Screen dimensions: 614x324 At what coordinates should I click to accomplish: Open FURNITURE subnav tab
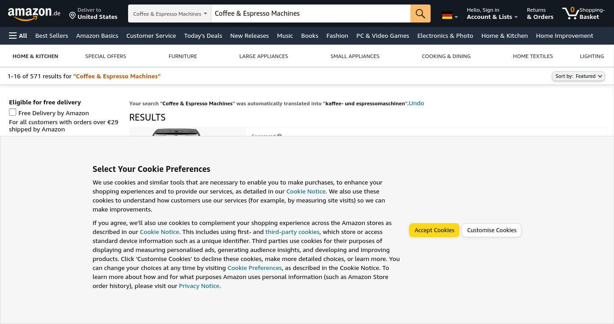[x=182, y=56]
